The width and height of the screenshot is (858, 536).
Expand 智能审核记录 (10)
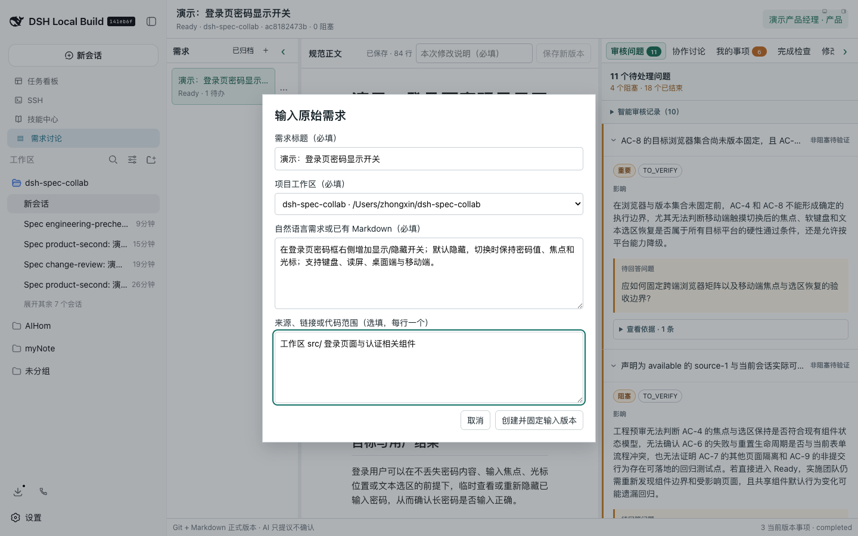645,112
